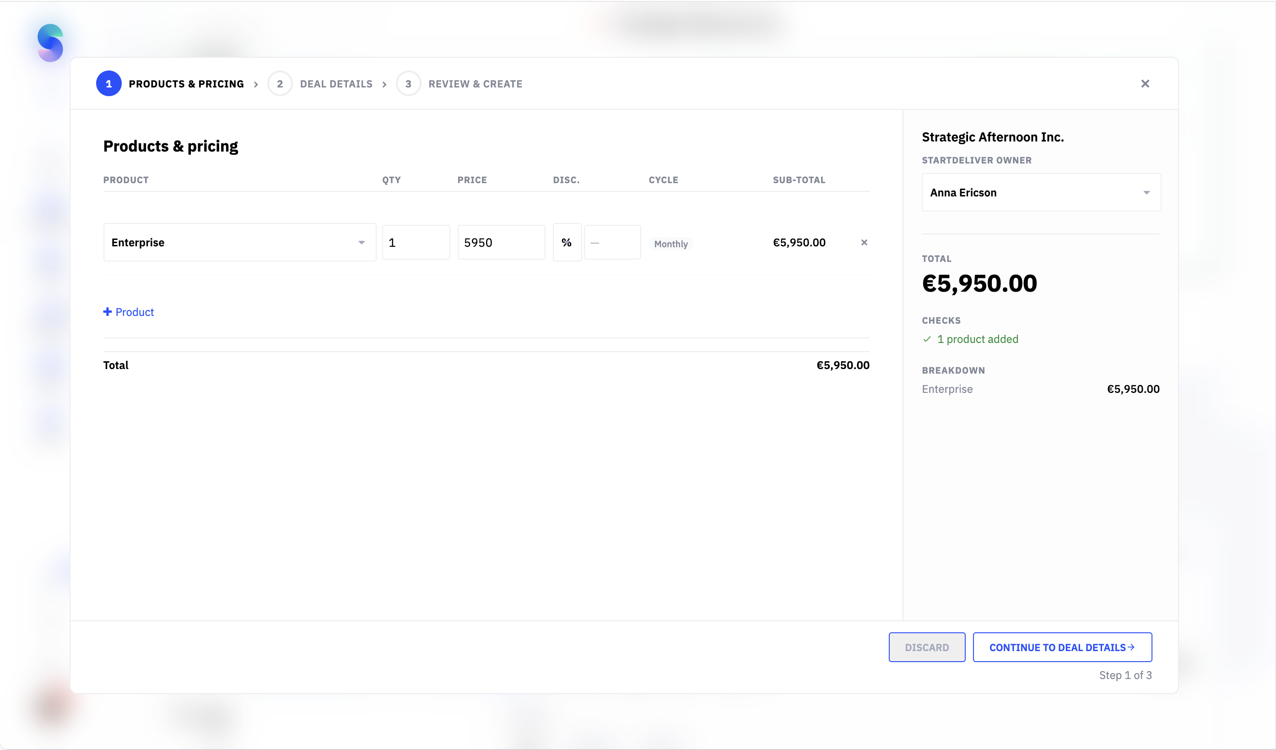Image resolution: width=1276 pixels, height=750 pixels.
Task: Click the CYCLE column header
Action: click(x=663, y=180)
